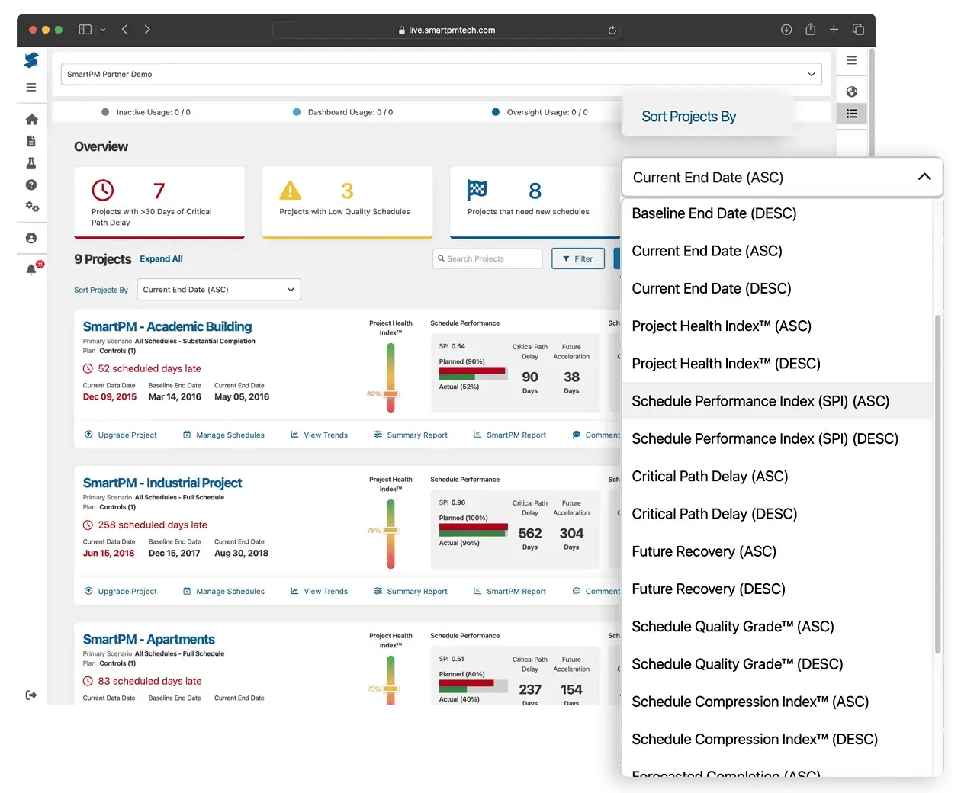This screenshot has height=793, width=961.
Task: Click 52 scheduled days late text
Action: pyautogui.click(x=149, y=369)
